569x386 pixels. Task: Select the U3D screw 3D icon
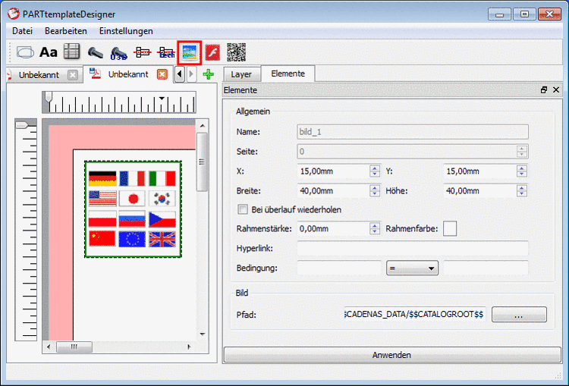(x=118, y=53)
